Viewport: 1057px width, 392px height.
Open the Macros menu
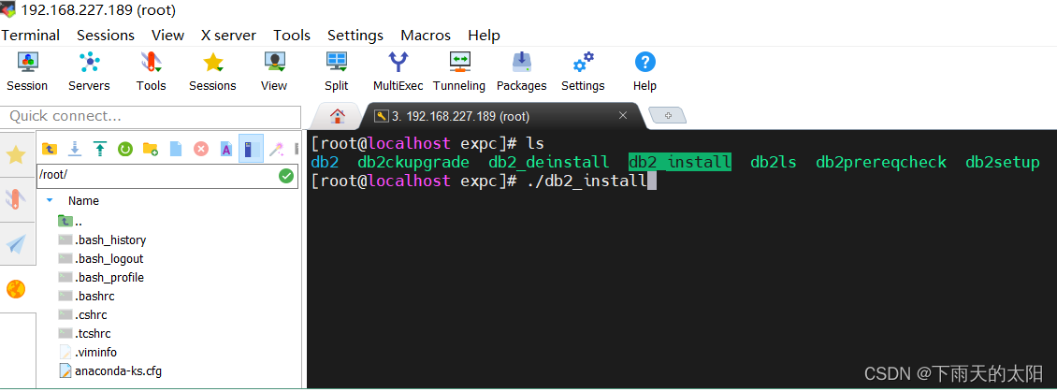tap(426, 36)
